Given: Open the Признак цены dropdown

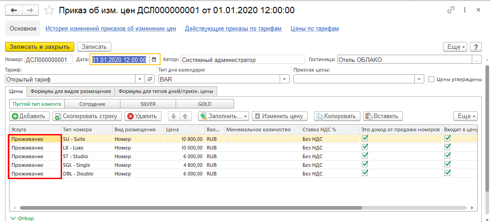Looking at the screenshot, I should pos(419,79).
